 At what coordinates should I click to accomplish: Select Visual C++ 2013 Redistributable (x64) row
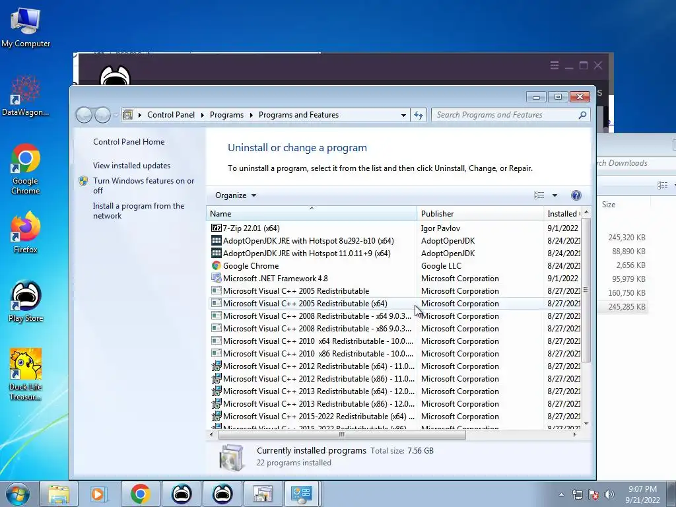click(x=395, y=391)
